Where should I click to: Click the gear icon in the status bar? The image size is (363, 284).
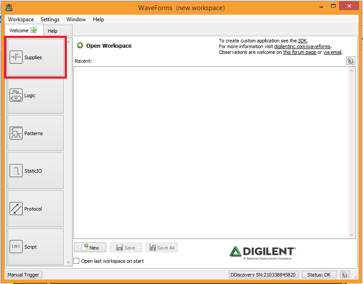point(344,275)
